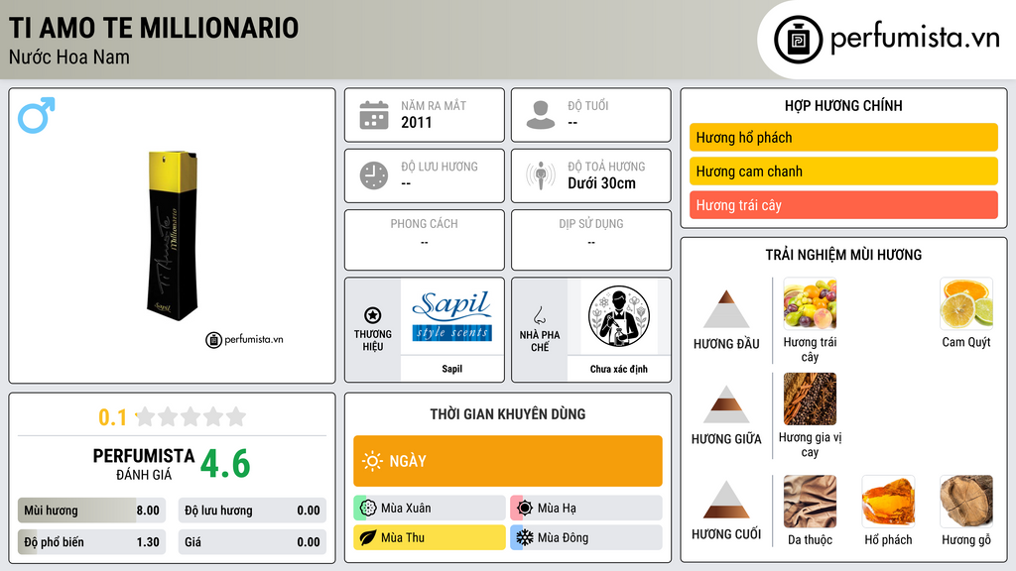Click the star badge icon above Thương hiệu
1016x571 pixels.
pos(373,315)
